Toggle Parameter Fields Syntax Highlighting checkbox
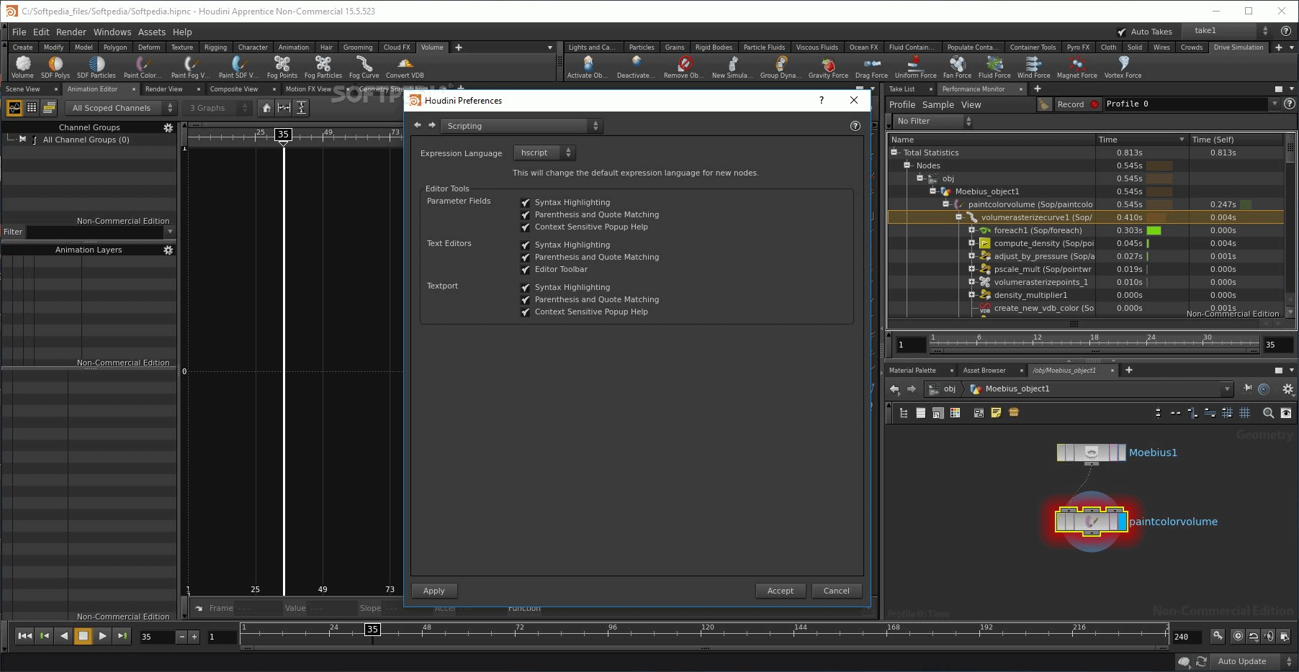1299x672 pixels. [525, 203]
